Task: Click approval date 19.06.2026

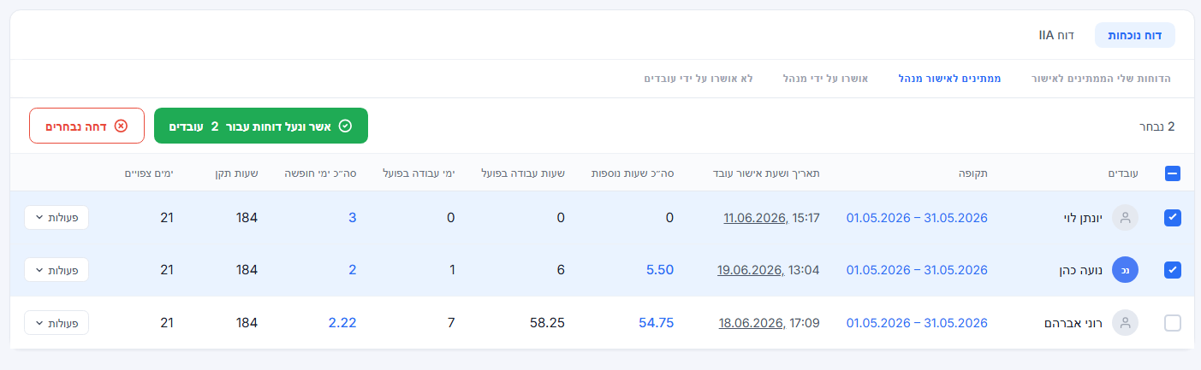Action: [x=750, y=270]
